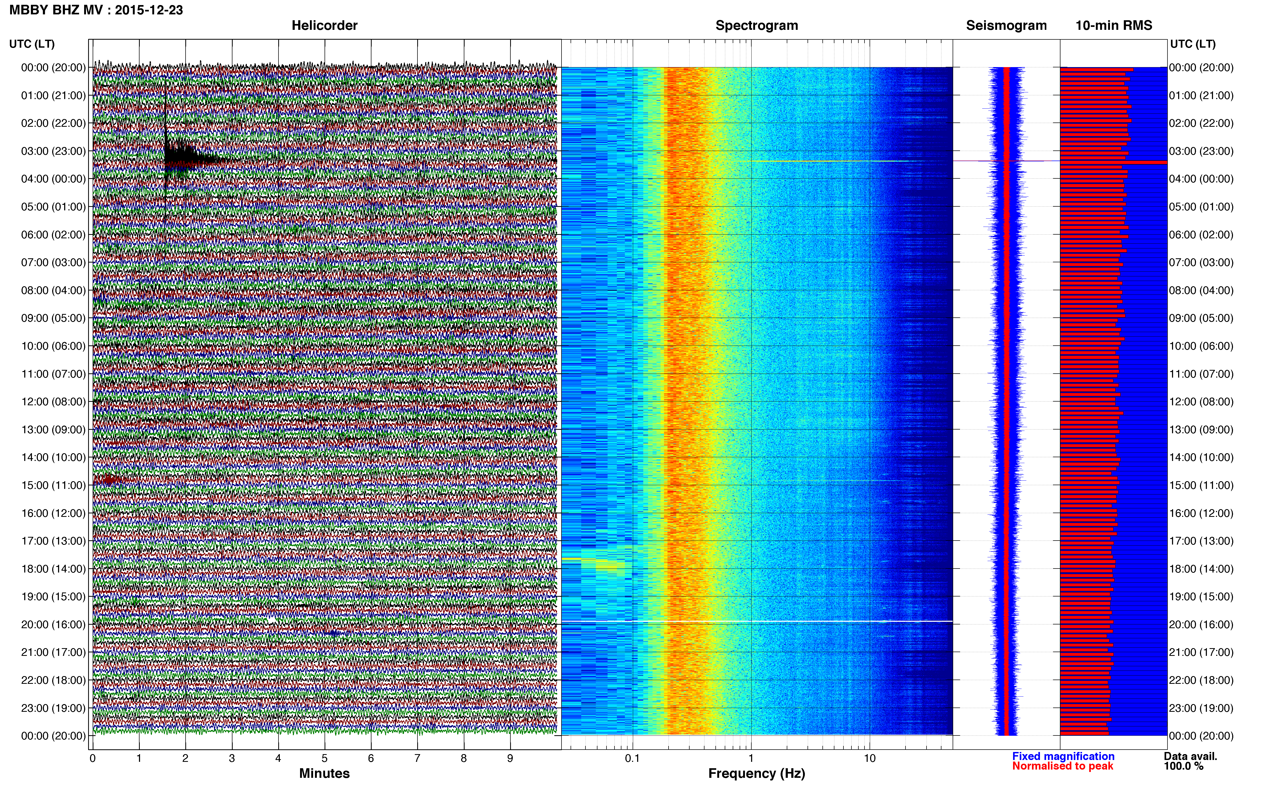Viewport: 1262px width, 789px height.
Task: Click the '10' frequency tick label
Action: coord(870,759)
